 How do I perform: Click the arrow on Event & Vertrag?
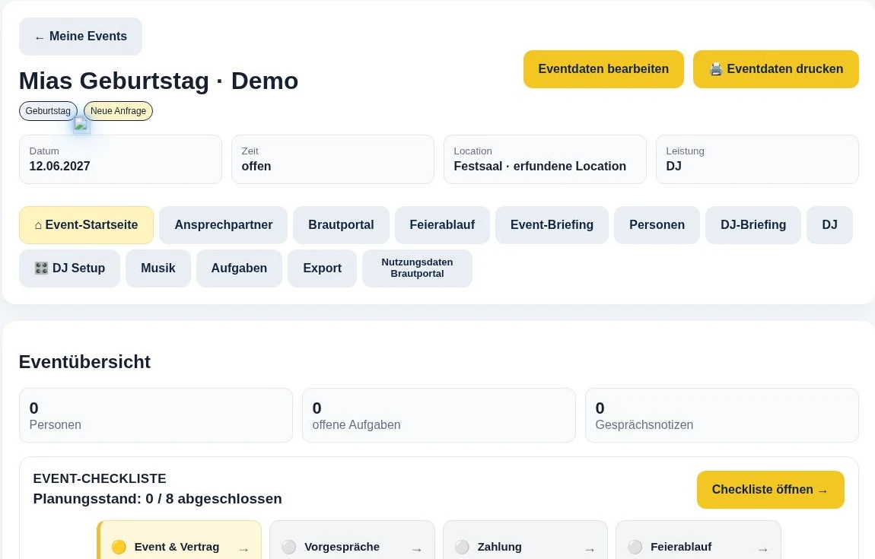tap(244, 550)
